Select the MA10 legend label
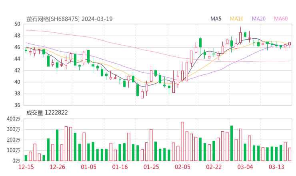This screenshot has width=296, height=176. click(x=236, y=19)
